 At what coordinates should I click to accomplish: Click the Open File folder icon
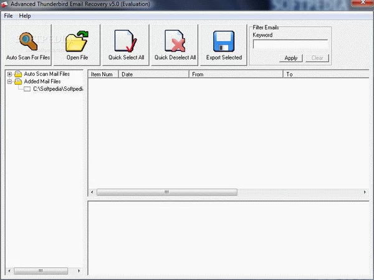(x=77, y=41)
